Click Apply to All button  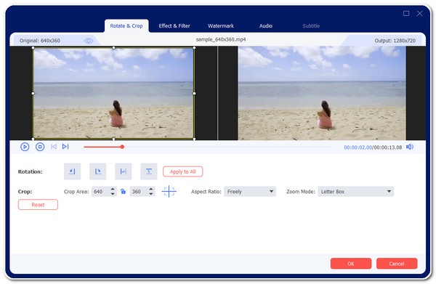click(182, 171)
